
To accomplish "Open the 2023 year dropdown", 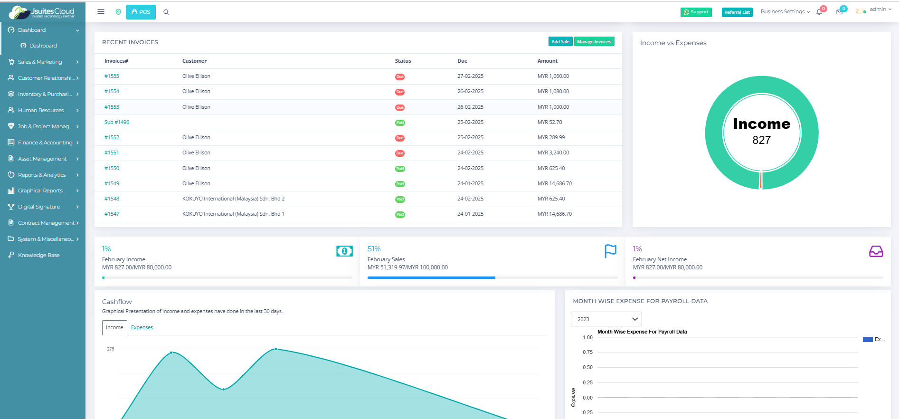I will tap(606, 319).
